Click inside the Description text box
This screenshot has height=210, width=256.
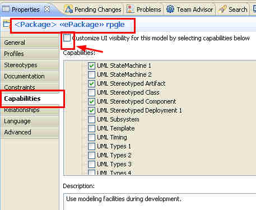[160, 202]
